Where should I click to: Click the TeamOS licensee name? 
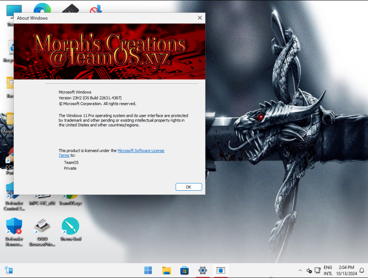coord(71,163)
